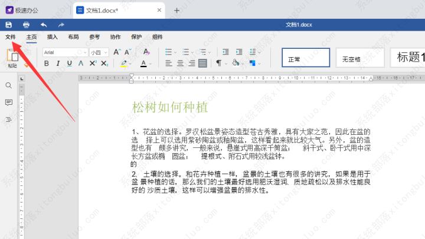The image size is (425, 239).
Task: Click the paint bucket shading icon
Action: [x=236, y=63]
